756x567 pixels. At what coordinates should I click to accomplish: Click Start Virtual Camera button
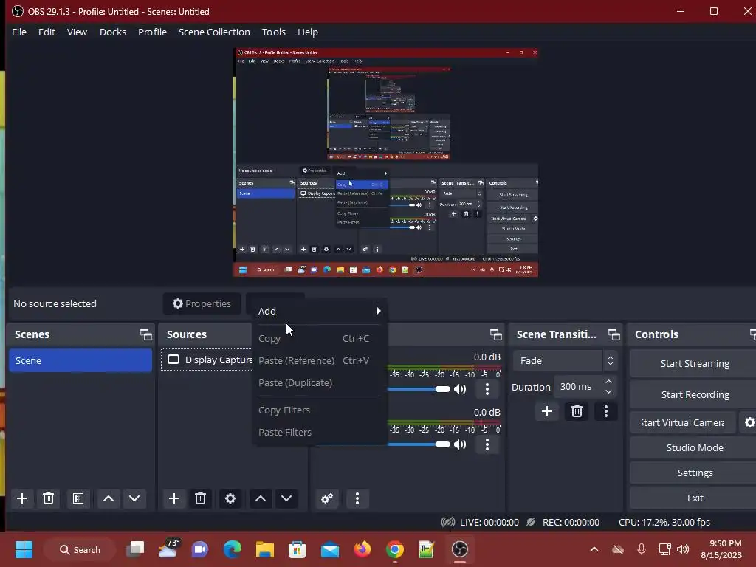683,422
